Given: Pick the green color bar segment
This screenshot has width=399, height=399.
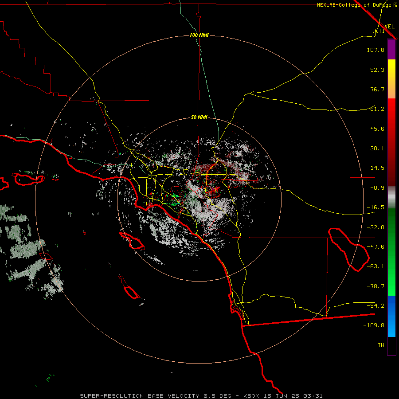Looking at the screenshot, I should [391, 252].
